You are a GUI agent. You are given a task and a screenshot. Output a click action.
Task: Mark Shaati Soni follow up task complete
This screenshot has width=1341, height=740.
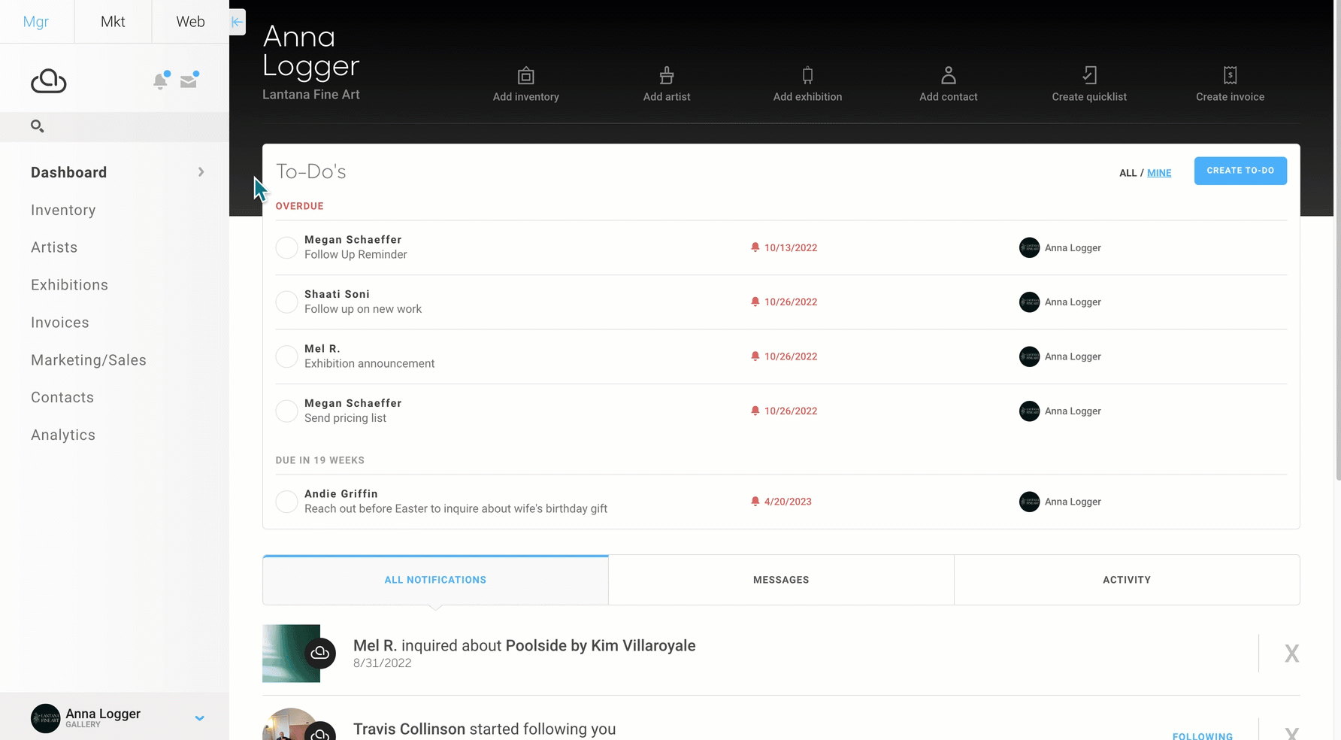286,302
